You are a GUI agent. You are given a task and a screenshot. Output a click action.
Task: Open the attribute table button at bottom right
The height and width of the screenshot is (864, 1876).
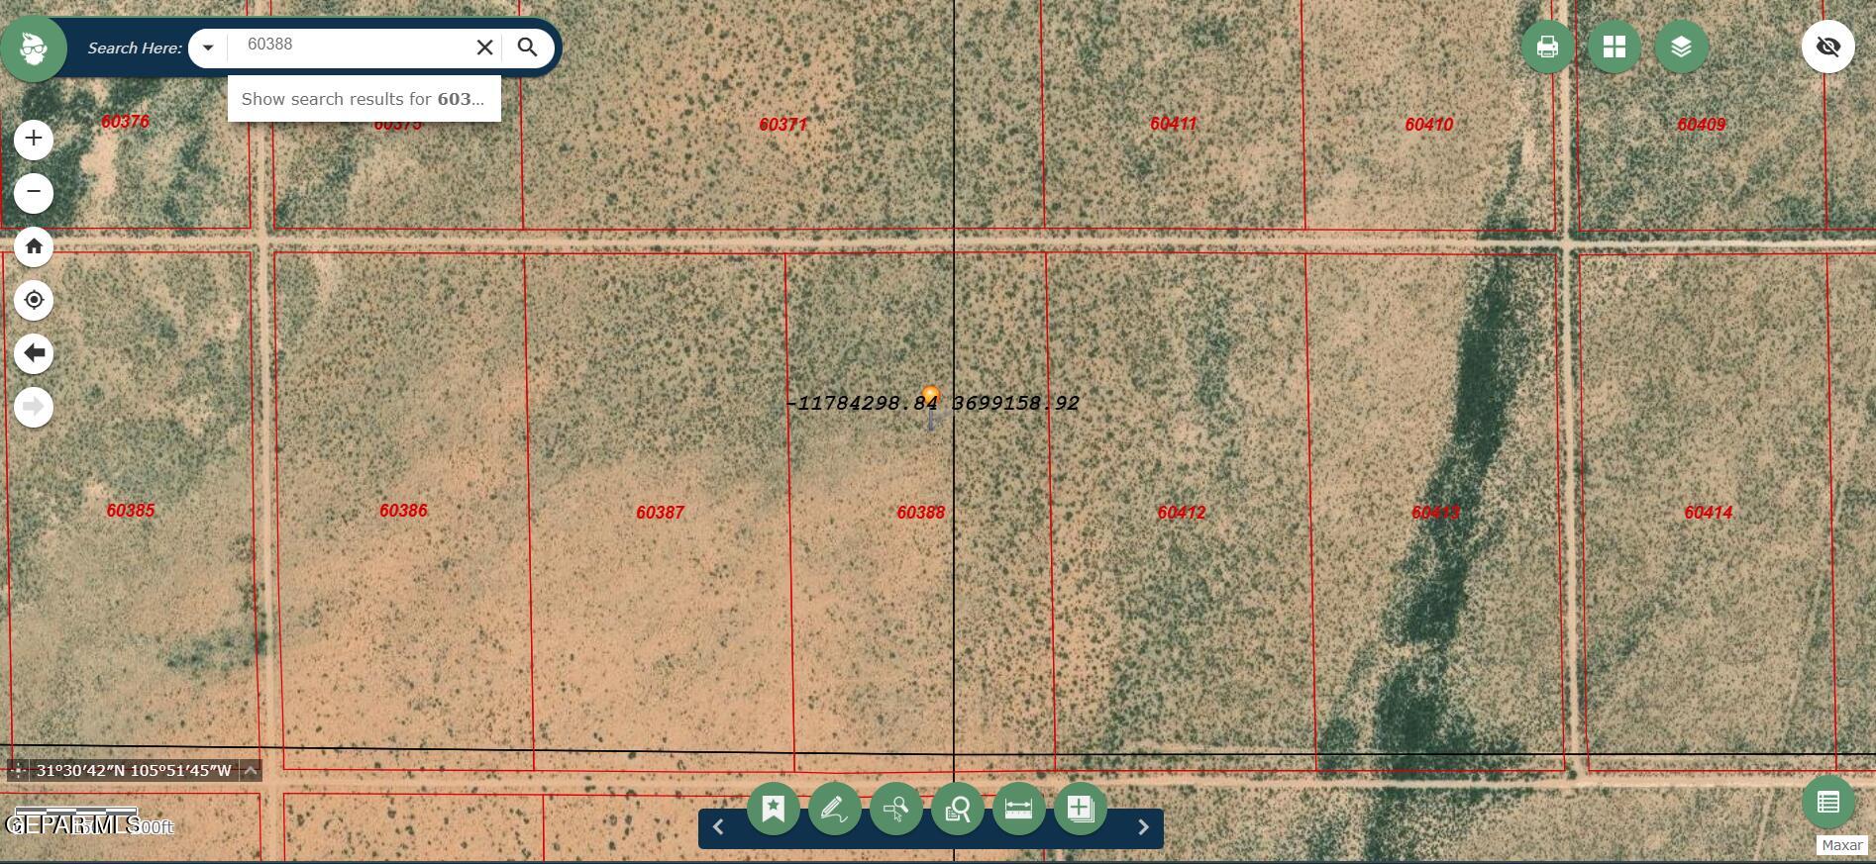point(1827,803)
